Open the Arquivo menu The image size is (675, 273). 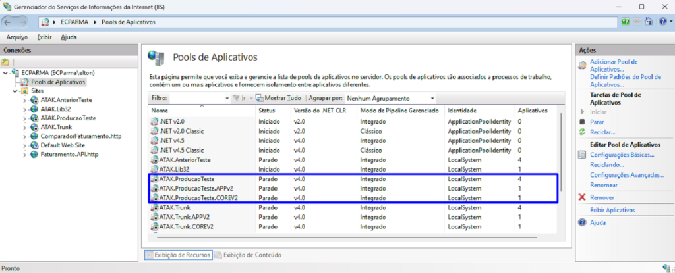click(16, 37)
